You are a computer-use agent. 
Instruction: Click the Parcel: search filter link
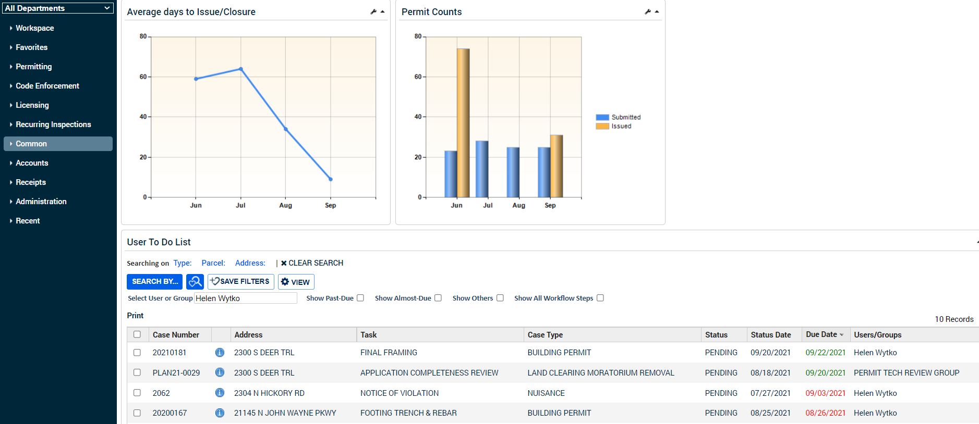213,263
